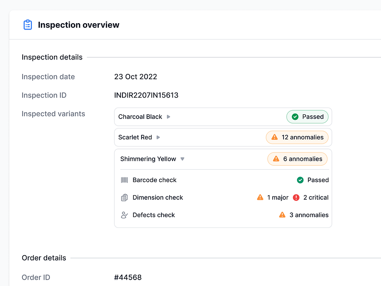This screenshot has height=286, width=381.
Task: Click the warning triangle next to 1 major
Action: tap(260, 197)
